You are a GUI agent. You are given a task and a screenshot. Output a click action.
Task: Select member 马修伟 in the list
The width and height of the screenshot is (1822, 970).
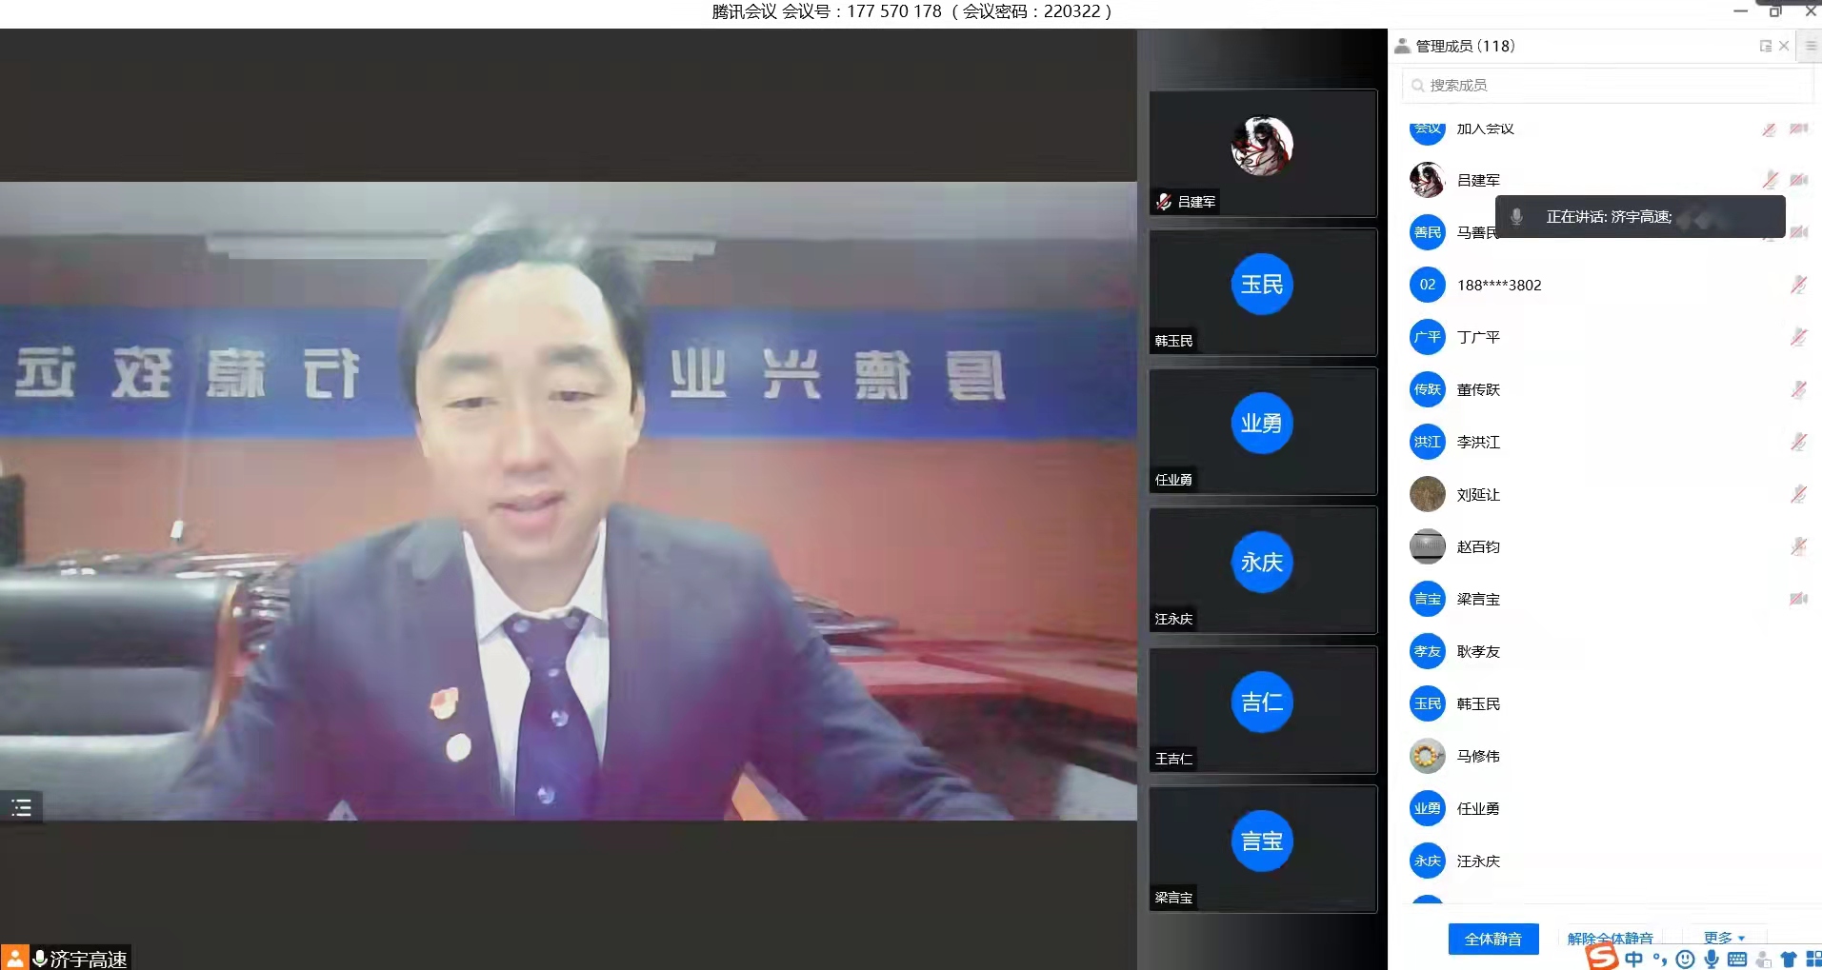[x=1478, y=756]
